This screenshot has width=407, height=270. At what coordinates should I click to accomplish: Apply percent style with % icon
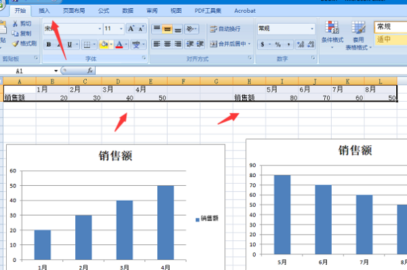coord(277,44)
